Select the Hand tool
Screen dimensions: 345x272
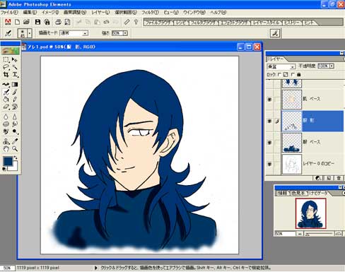6,149
